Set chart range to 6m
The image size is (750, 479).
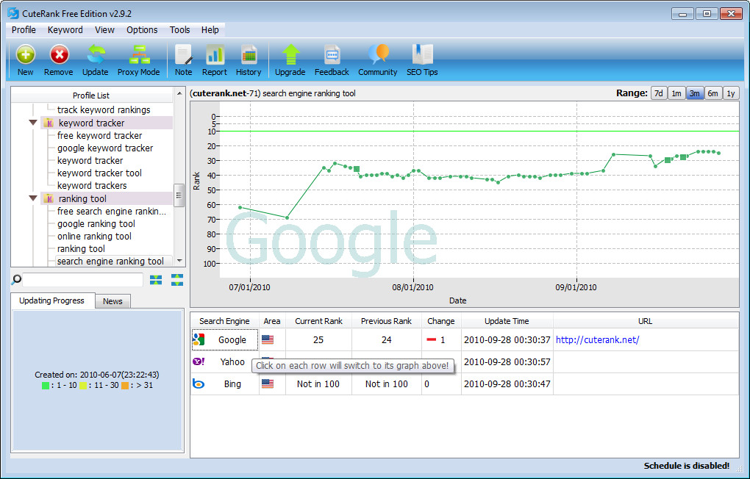click(x=712, y=93)
